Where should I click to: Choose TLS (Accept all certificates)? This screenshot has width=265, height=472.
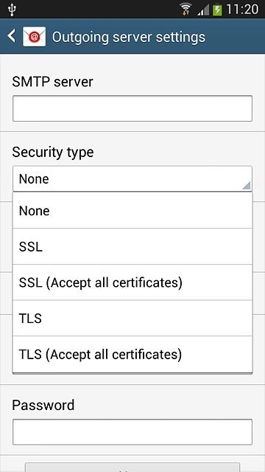(x=132, y=354)
